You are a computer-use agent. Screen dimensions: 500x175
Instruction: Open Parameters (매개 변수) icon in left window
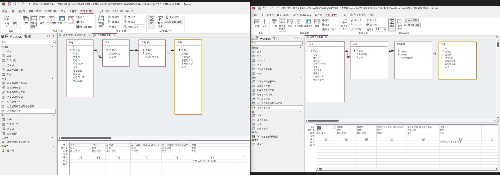160,21
